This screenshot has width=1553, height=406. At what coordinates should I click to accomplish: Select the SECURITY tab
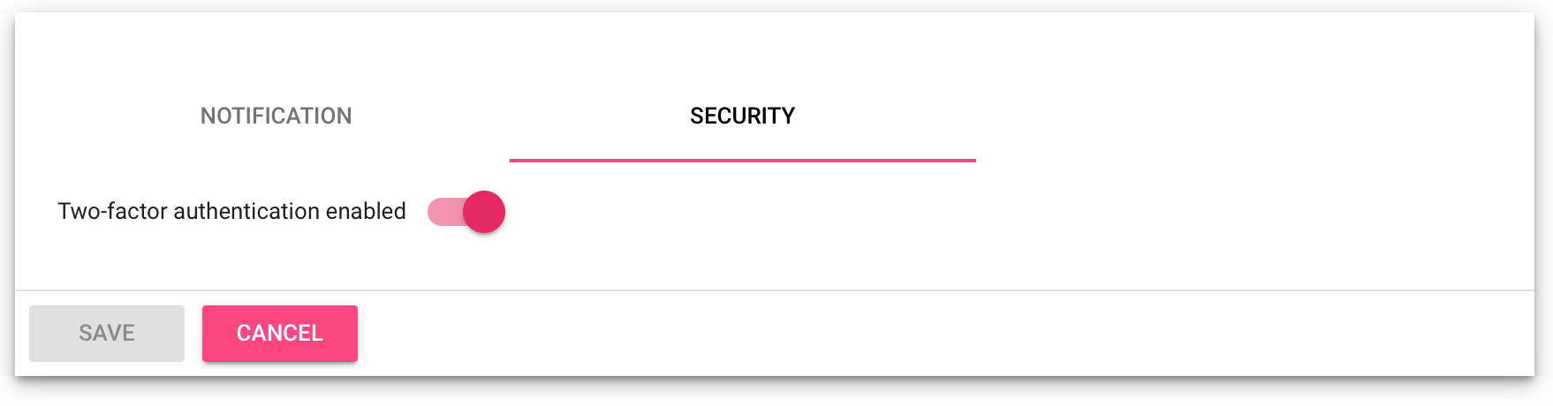[742, 116]
